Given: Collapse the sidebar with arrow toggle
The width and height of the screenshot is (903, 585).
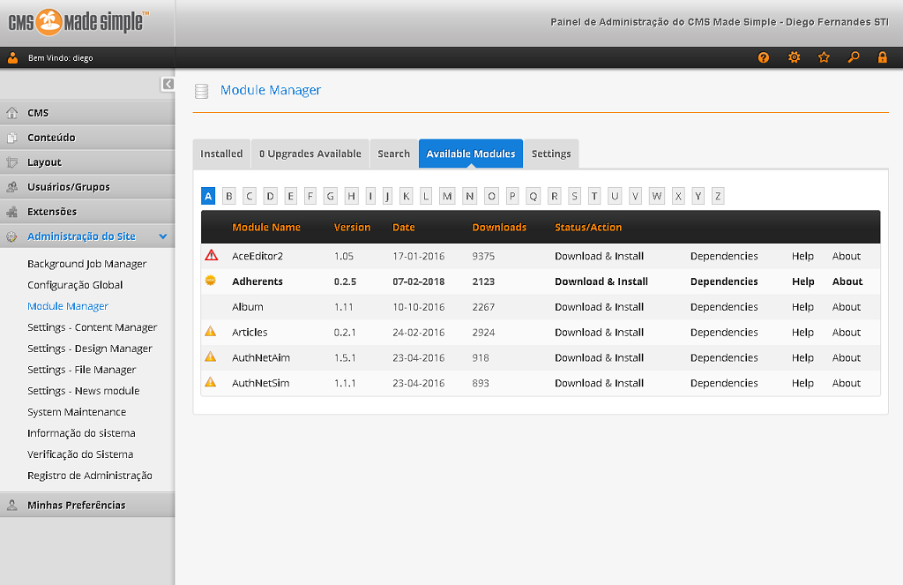Looking at the screenshot, I should (168, 84).
